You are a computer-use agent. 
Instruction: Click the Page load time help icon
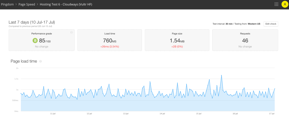[41, 61]
